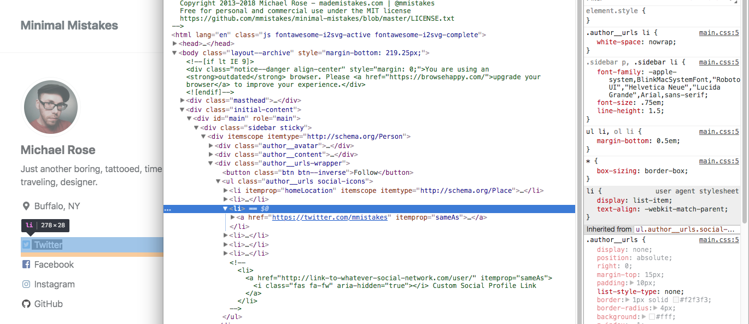Collapse the sidebar sticky div
749x324 pixels.
pos(196,128)
